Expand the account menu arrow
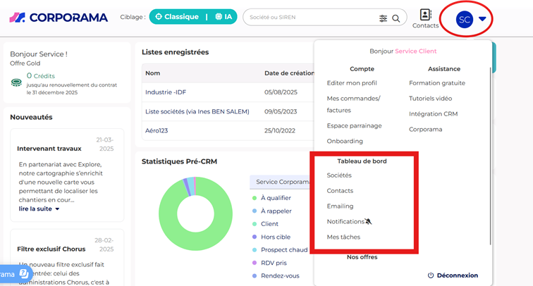The height and width of the screenshot is (286, 533). pos(482,20)
